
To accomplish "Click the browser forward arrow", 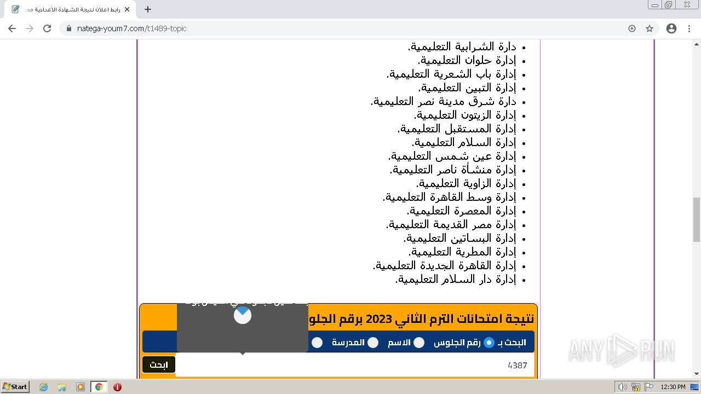I will pyautogui.click(x=30, y=28).
